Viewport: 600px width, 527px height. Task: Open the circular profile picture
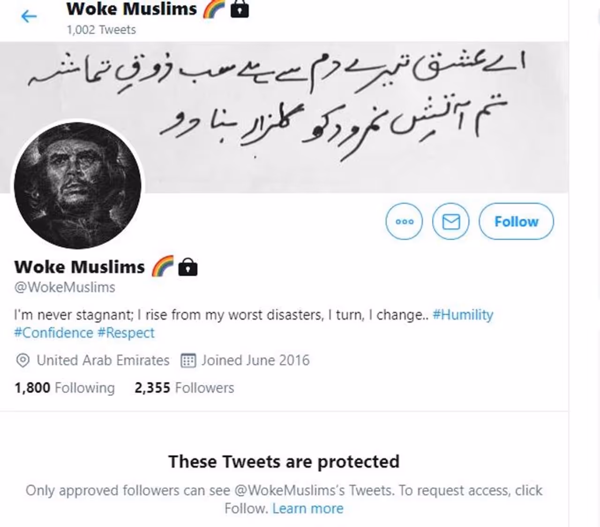[78, 186]
